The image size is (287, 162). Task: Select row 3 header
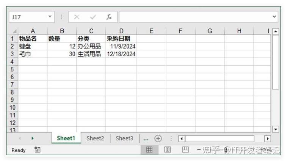(12, 54)
